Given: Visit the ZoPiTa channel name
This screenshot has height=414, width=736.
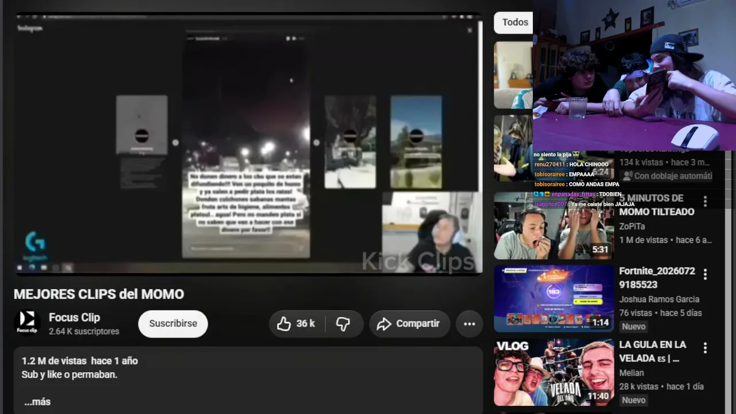Looking at the screenshot, I should tap(632, 227).
